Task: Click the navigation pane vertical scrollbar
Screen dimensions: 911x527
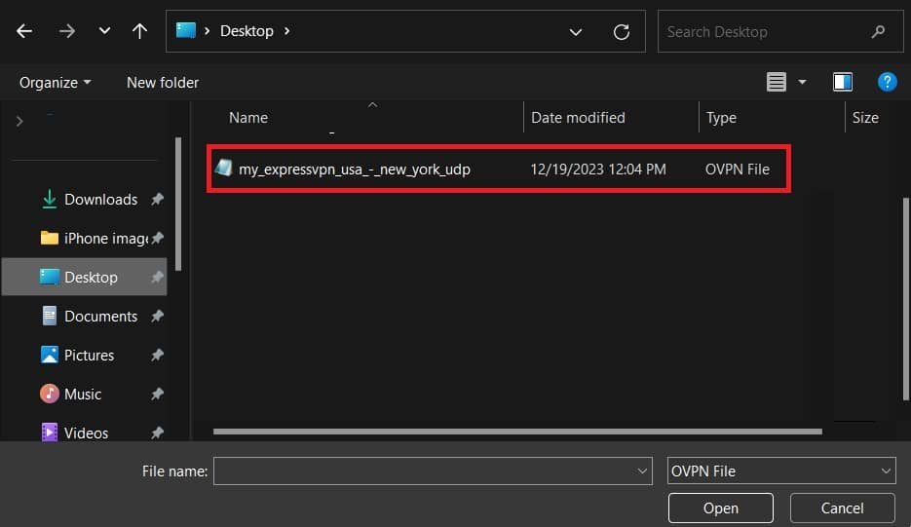Action: coord(178,204)
